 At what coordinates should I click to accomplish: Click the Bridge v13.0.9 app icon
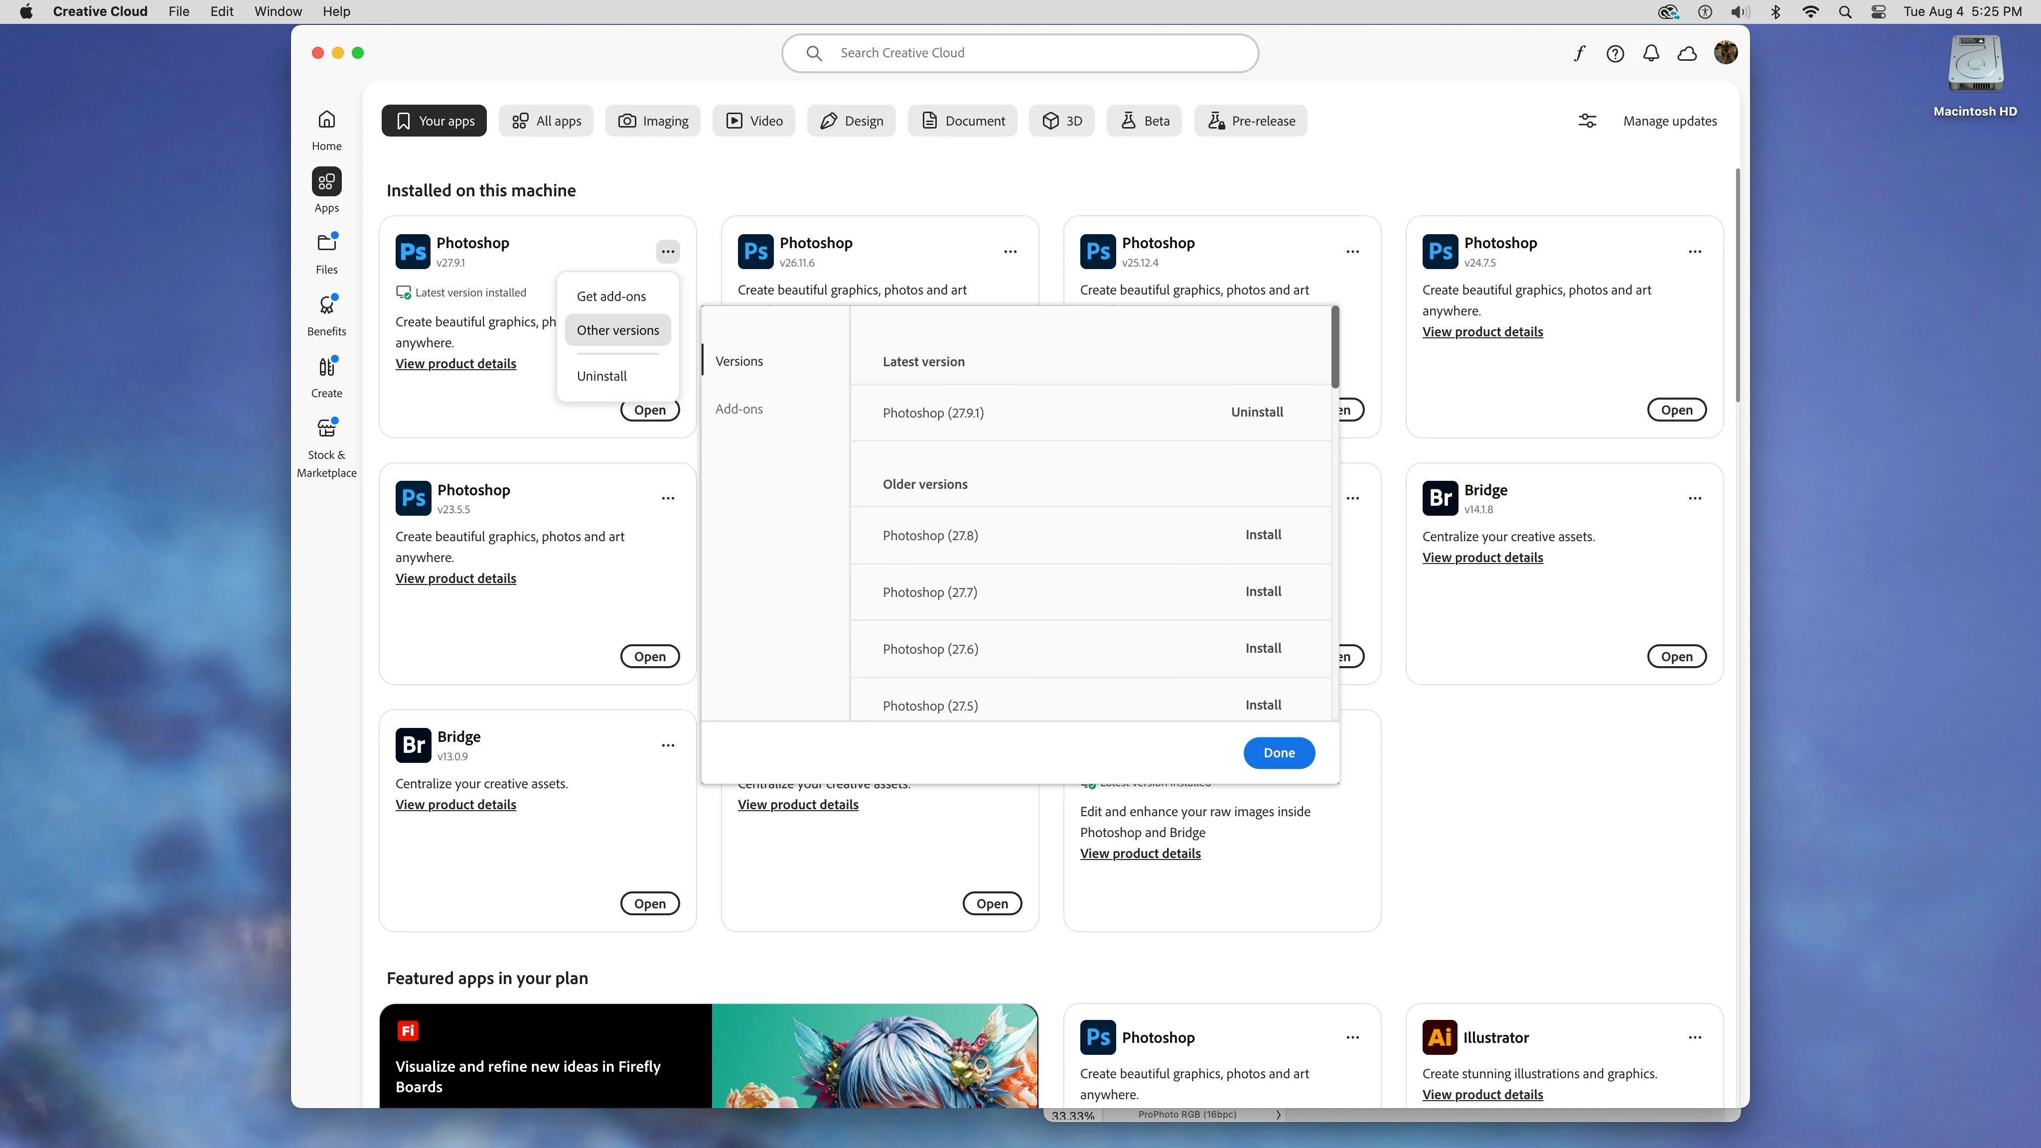coord(413,745)
